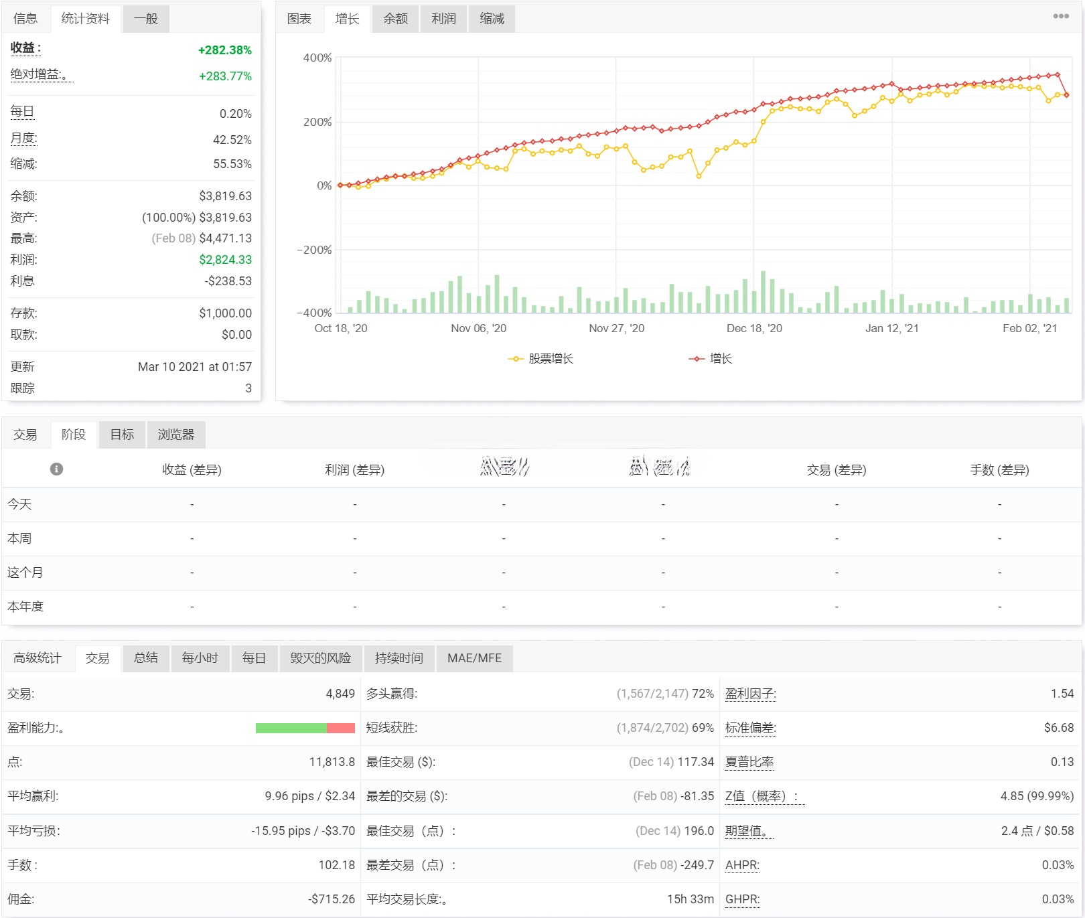Select the 缩减 chart tab
Screen dimensions: 1085x918
(x=492, y=19)
